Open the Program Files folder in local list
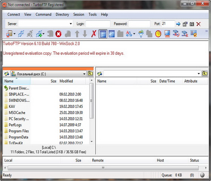Image resolution: width=211 pixels, height=181 pixels. click(x=19, y=131)
